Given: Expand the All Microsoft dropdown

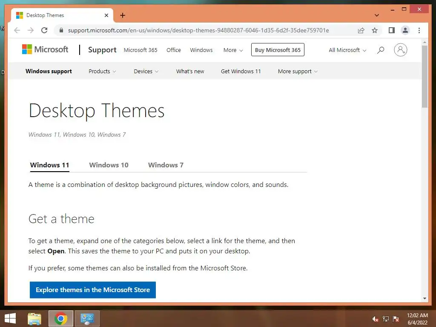Looking at the screenshot, I should coord(347,50).
